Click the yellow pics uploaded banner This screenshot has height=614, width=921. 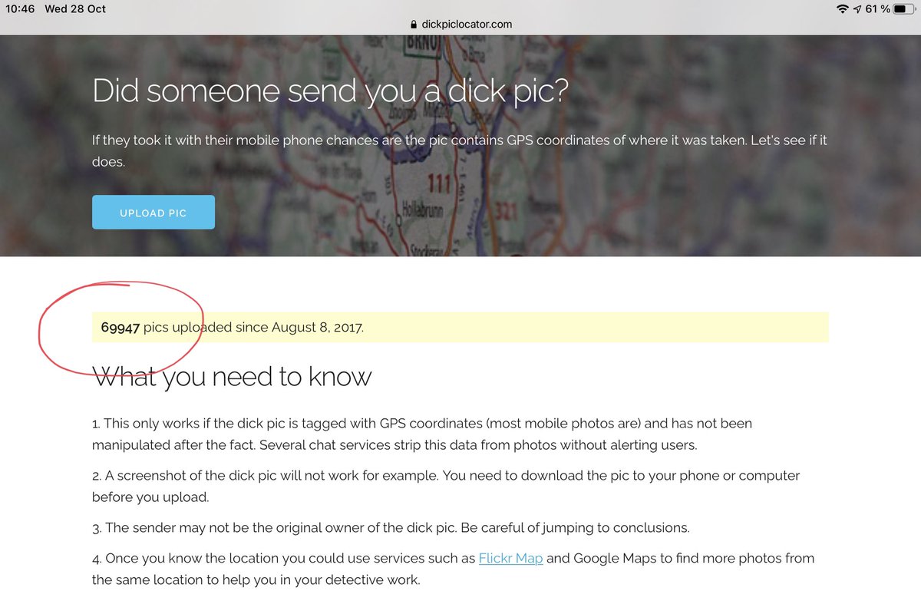point(460,327)
